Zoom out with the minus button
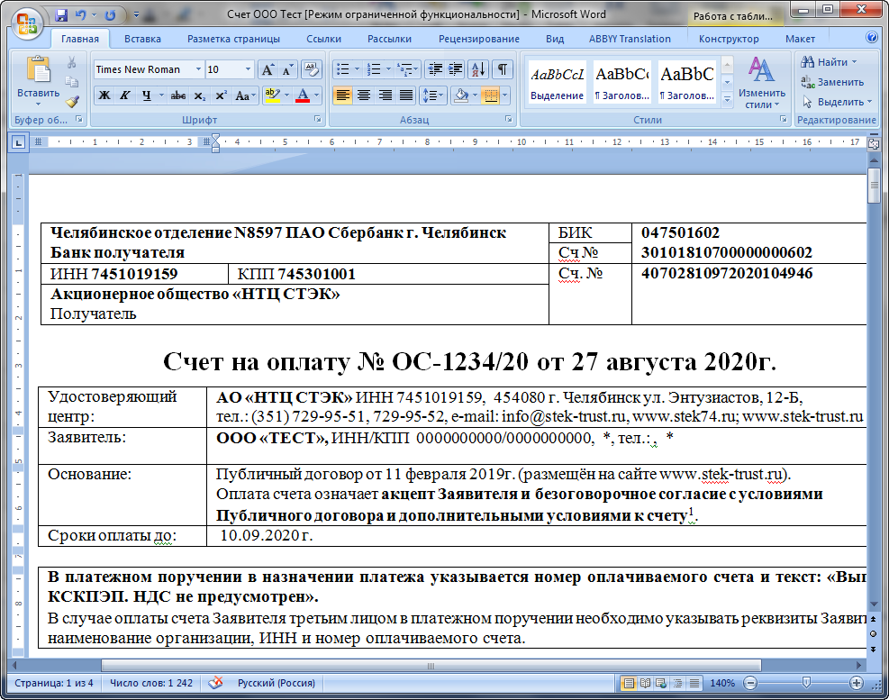Screen dimensions: 889x700 click(750, 683)
